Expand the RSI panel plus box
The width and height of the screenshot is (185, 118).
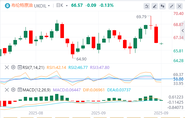[20, 68]
